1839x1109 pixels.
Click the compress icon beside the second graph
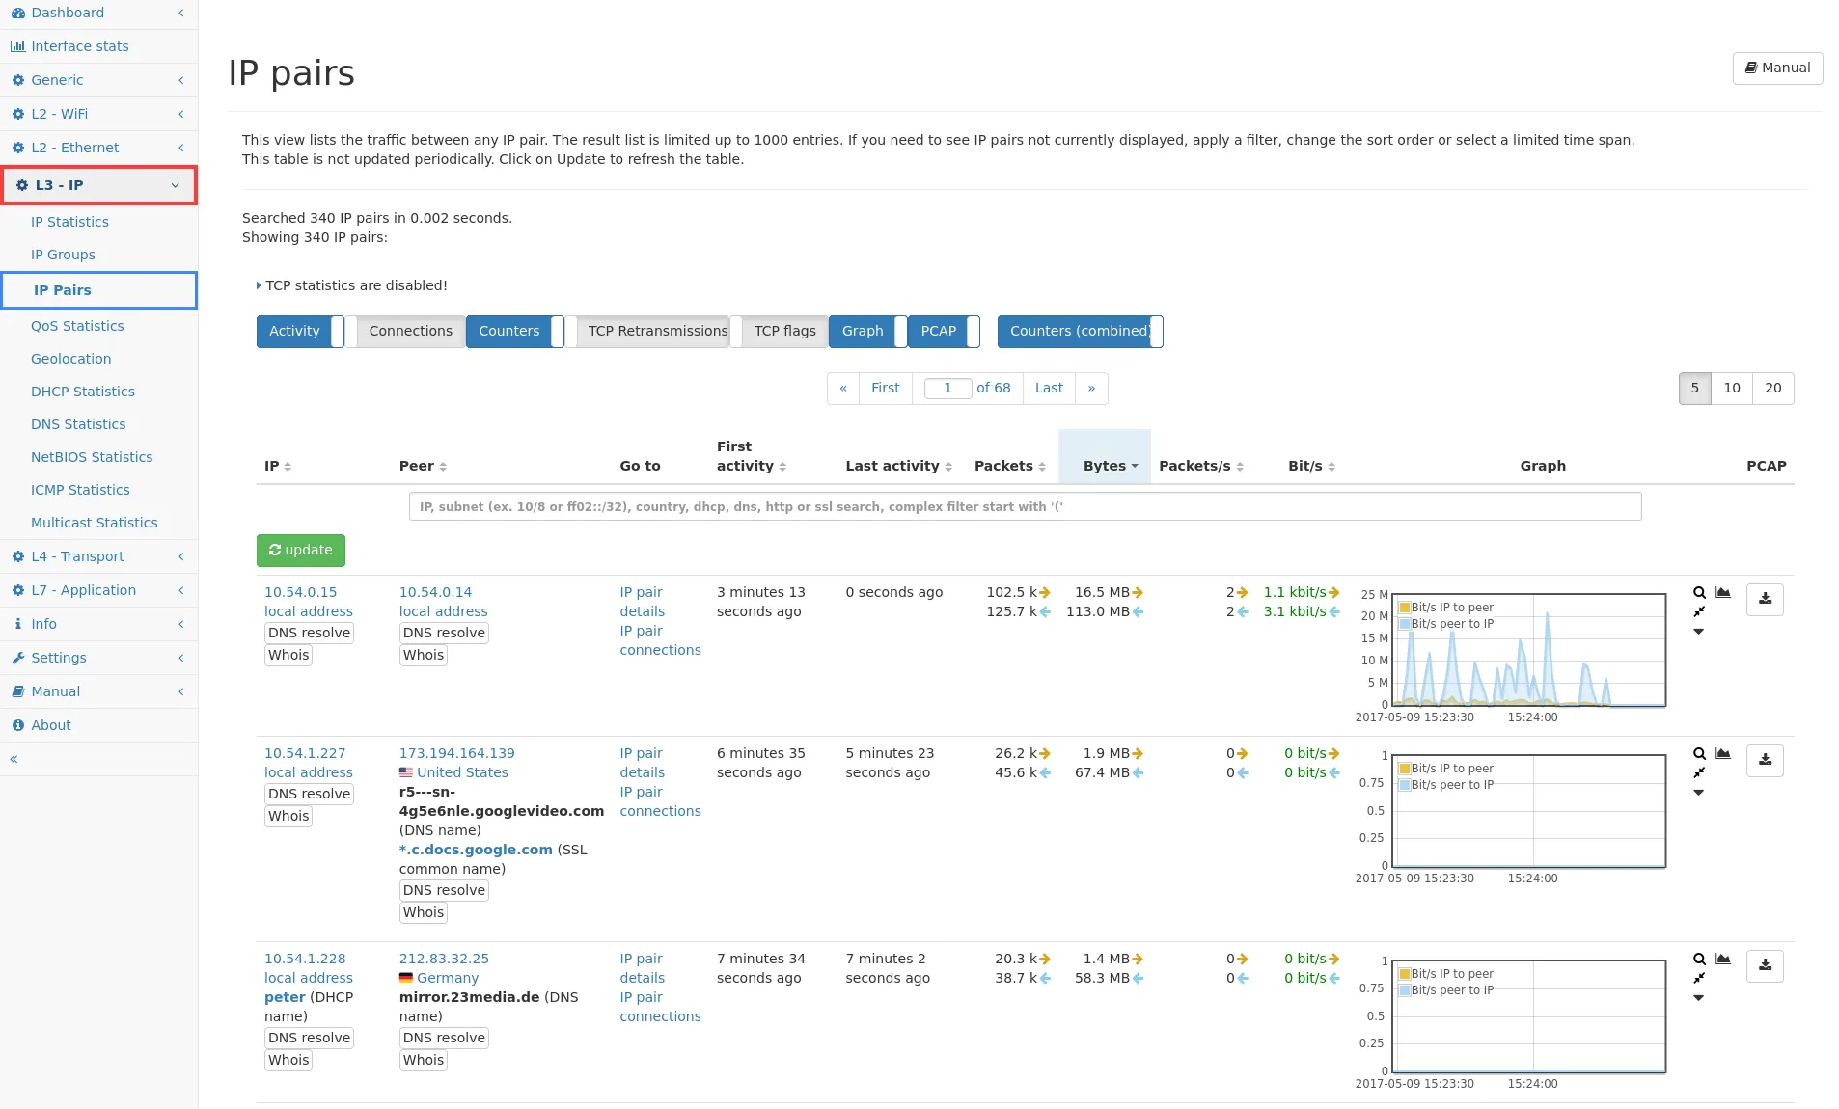pos(1699,772)
